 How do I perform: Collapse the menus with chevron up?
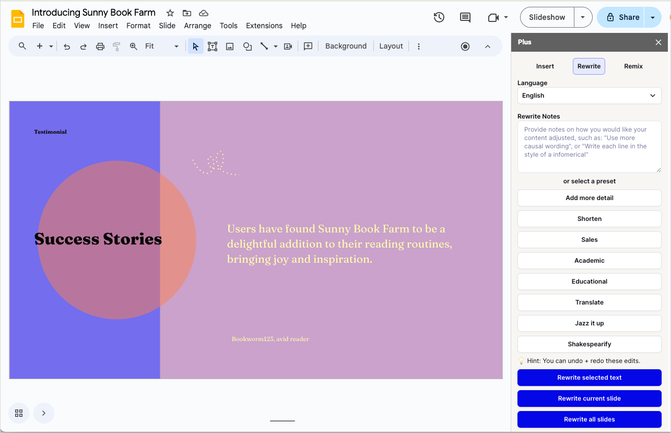click(488, 46)
